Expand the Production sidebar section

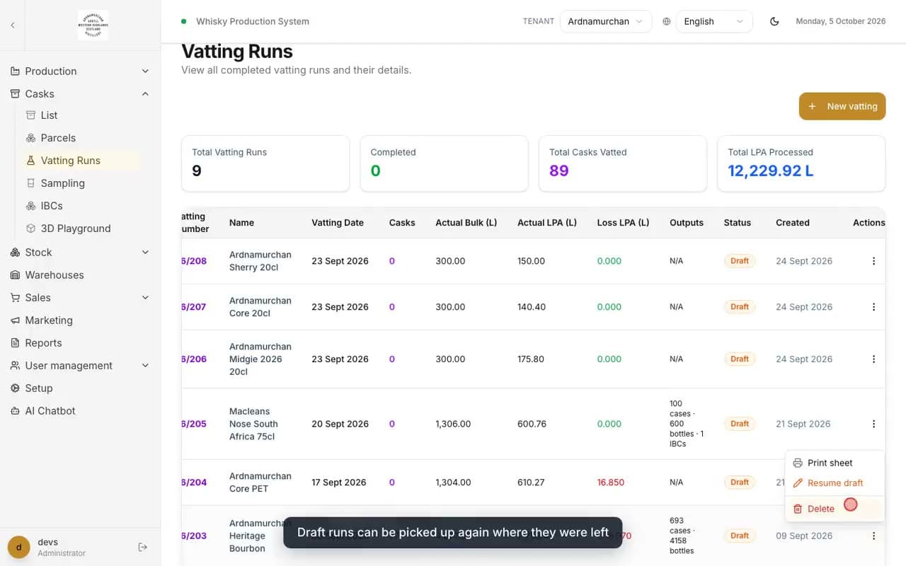pyautogui.click(x=80, y=71)
